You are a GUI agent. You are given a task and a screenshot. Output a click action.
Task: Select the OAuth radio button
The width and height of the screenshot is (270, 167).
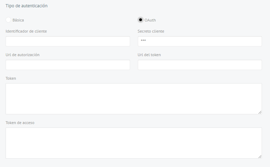[140, 20]
